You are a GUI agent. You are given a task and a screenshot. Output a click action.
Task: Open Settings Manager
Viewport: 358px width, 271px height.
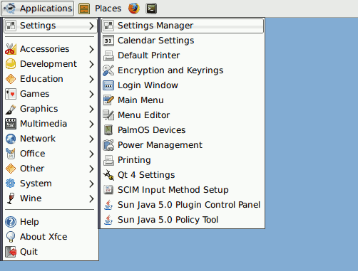(x=183, y=26)
